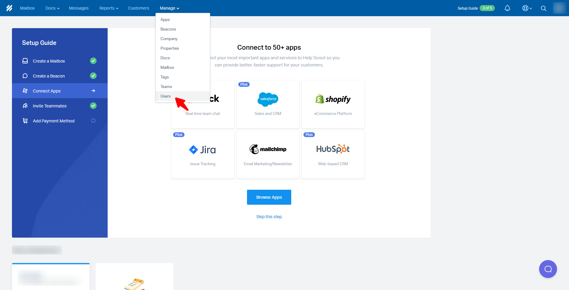Click the green check beside Invite Teammates
Screen dimensions: 569x290
point(93,106)
